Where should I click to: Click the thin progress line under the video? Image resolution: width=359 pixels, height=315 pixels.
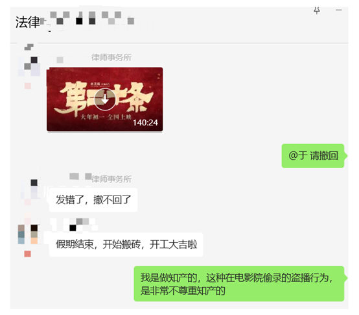click(x=104, y=132)
